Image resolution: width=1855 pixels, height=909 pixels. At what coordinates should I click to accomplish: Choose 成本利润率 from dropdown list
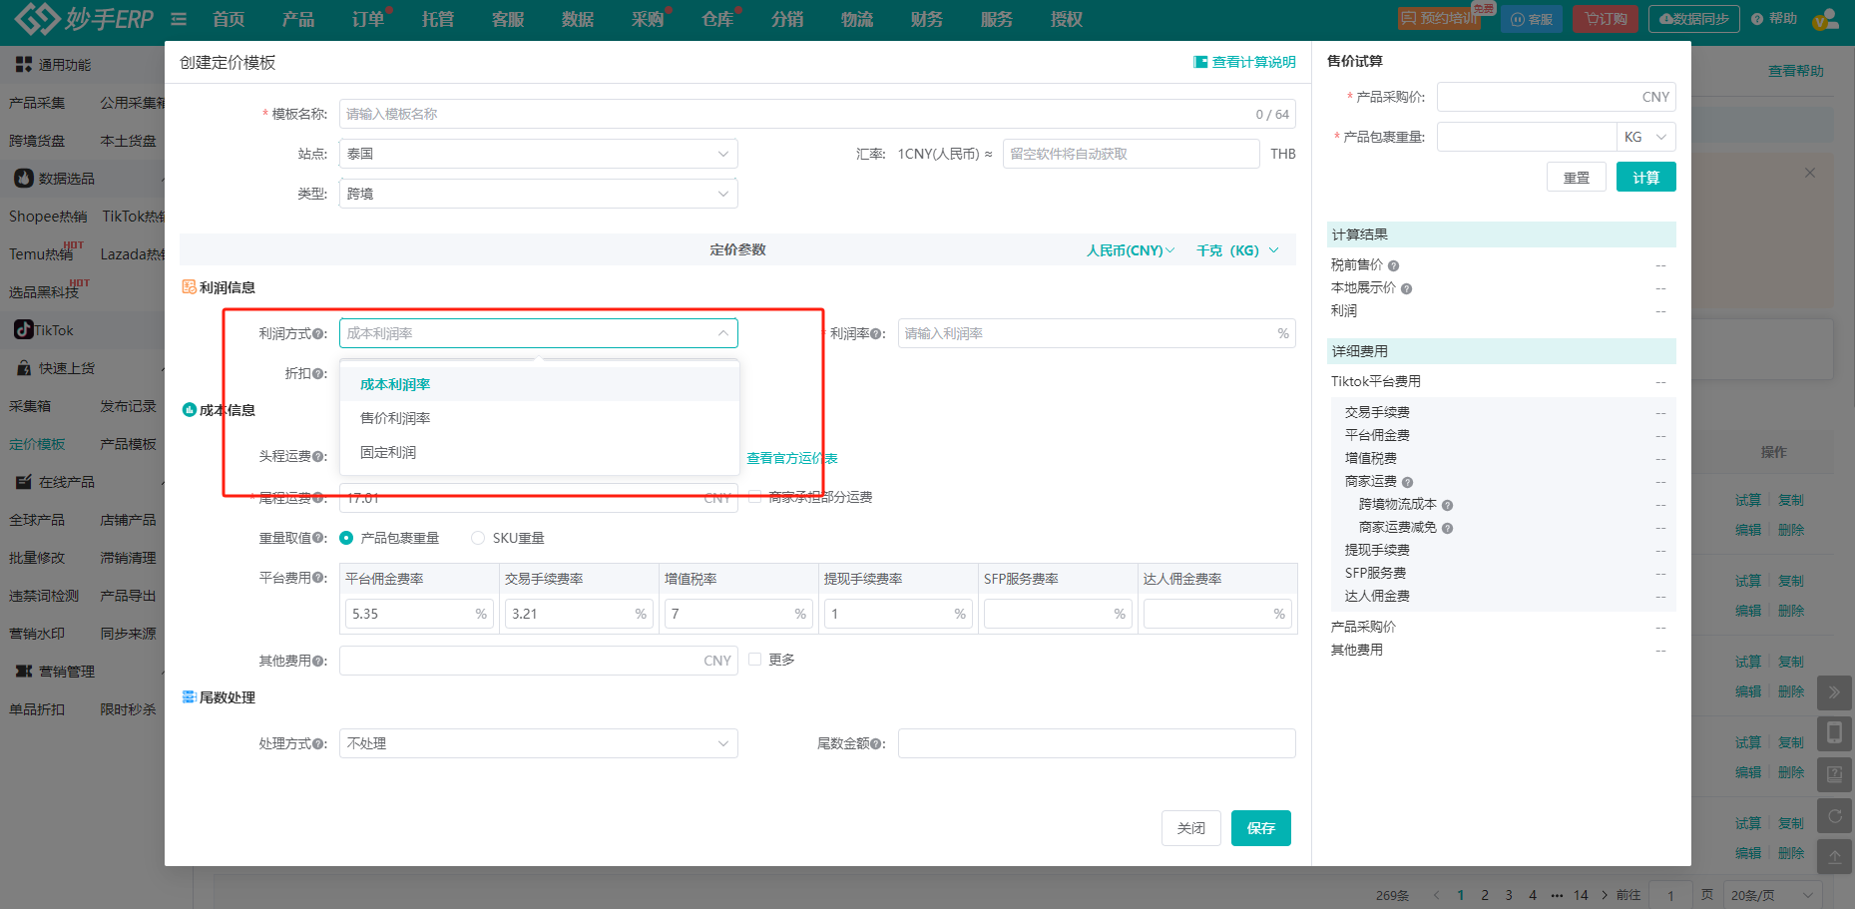(540, 384)
